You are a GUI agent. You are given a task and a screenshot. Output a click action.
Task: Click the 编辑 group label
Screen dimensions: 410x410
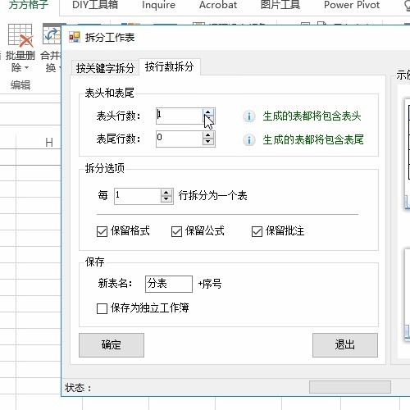point(20,85)
